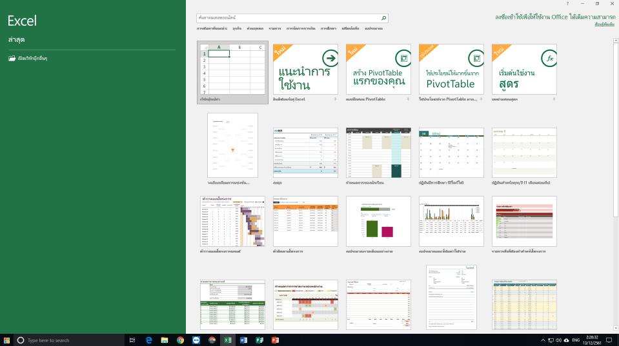Screen dimensions: 619x346
Task: Open the red-line invoice statement template
Action: point(378,305)
